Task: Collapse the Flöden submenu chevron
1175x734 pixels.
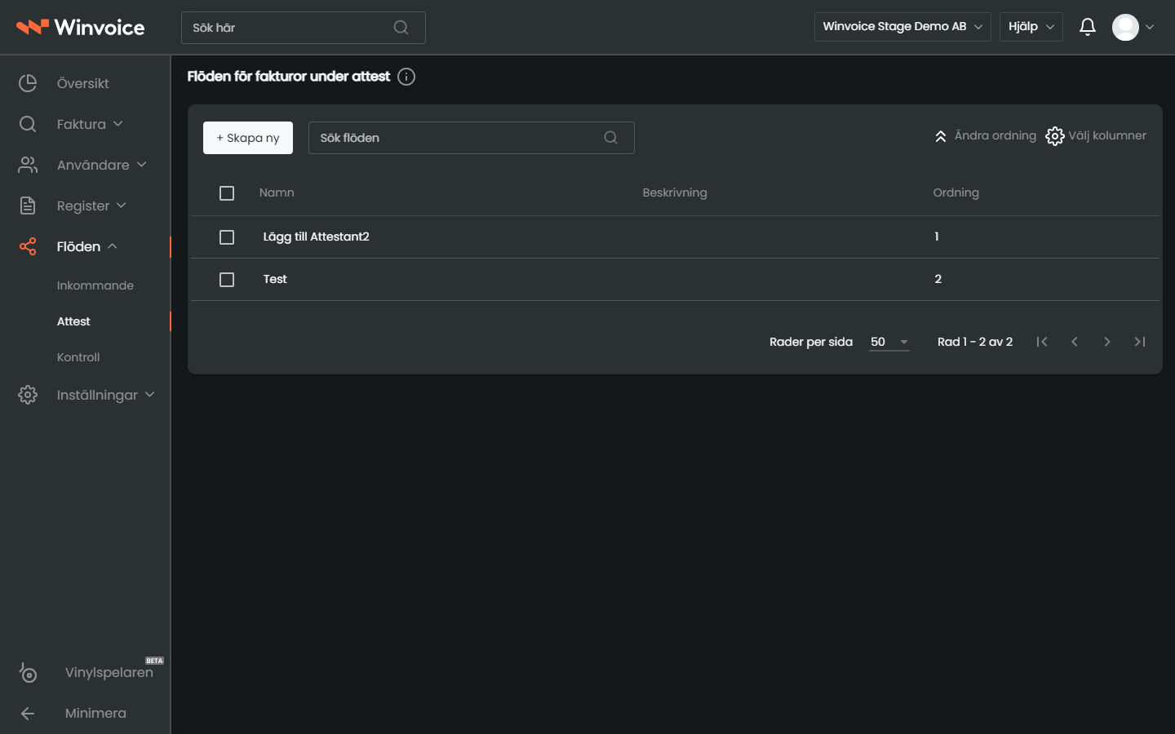Action: 113,246
